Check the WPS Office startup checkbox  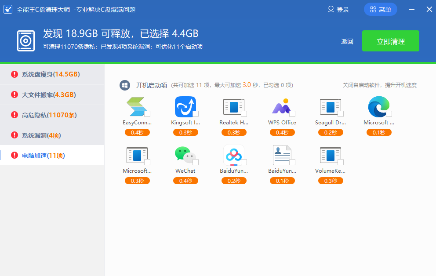pos(292,114)
